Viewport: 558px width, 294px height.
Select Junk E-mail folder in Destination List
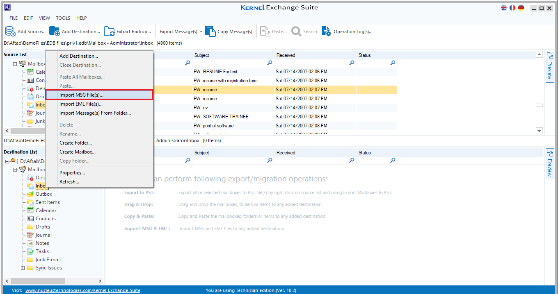coord(48,260)
